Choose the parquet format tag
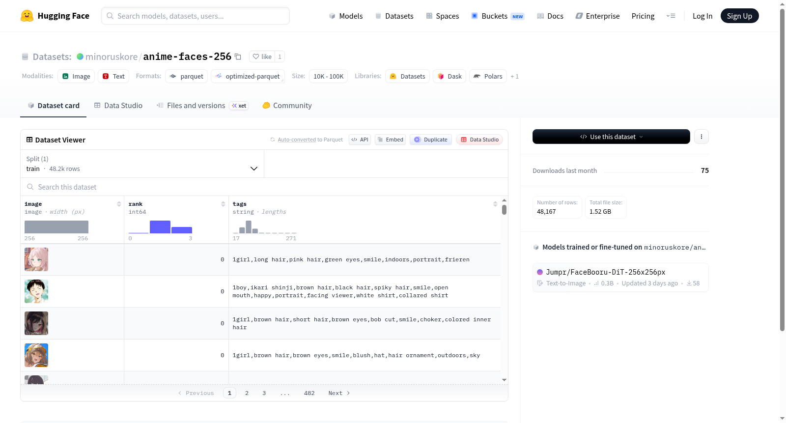 pyautogui.click(x=187, y=76)
